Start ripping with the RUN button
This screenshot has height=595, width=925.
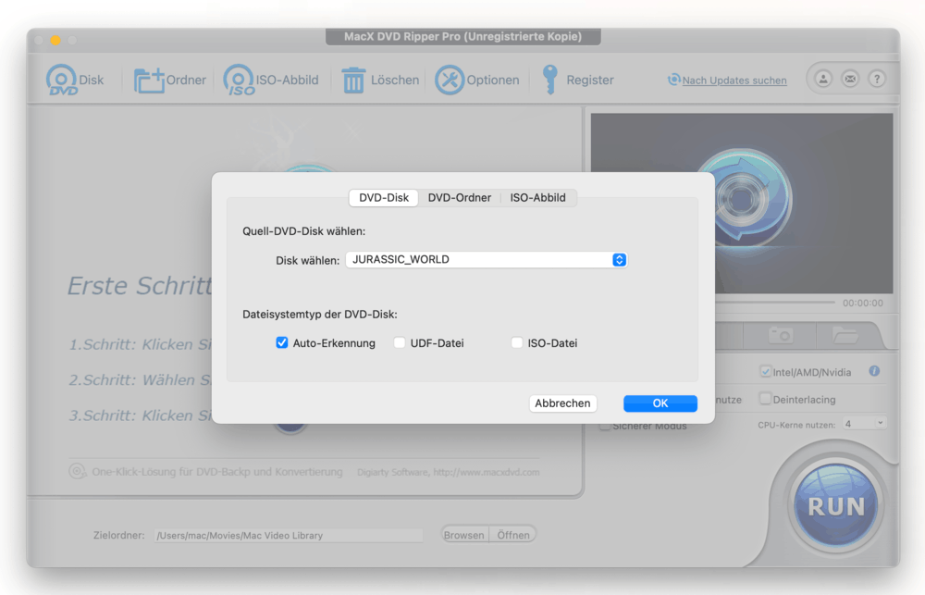[x=835, y=504]
